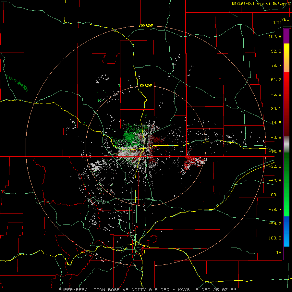Click the purple segment of color bar
The width and height of the screenshot is (292, 292).
286,36
